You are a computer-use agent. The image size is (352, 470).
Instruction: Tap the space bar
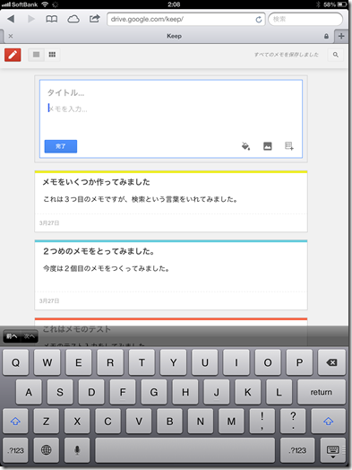coord(185,450)
